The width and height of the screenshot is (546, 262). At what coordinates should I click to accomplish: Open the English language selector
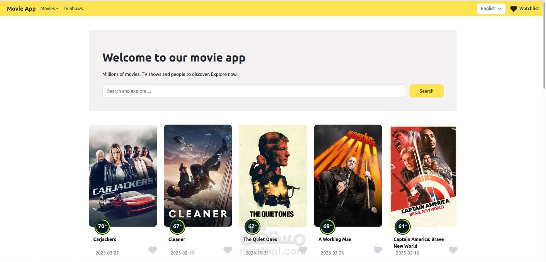coord(491,9)
